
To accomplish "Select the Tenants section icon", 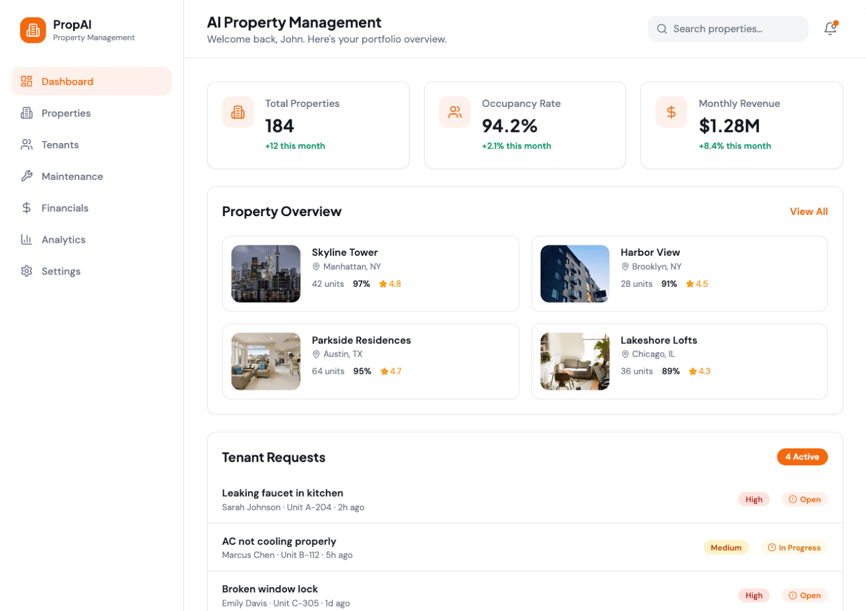I will tap(26, 145).
